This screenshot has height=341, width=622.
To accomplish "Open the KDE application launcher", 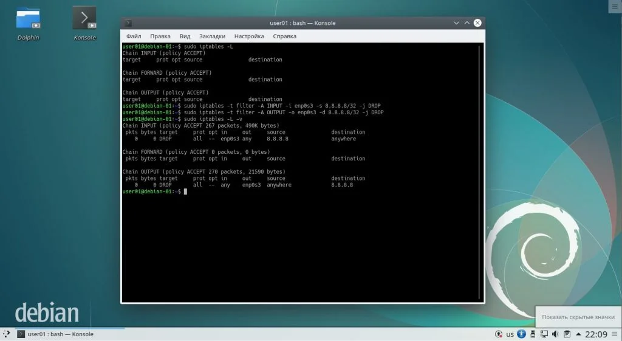I will coord(6,334).
